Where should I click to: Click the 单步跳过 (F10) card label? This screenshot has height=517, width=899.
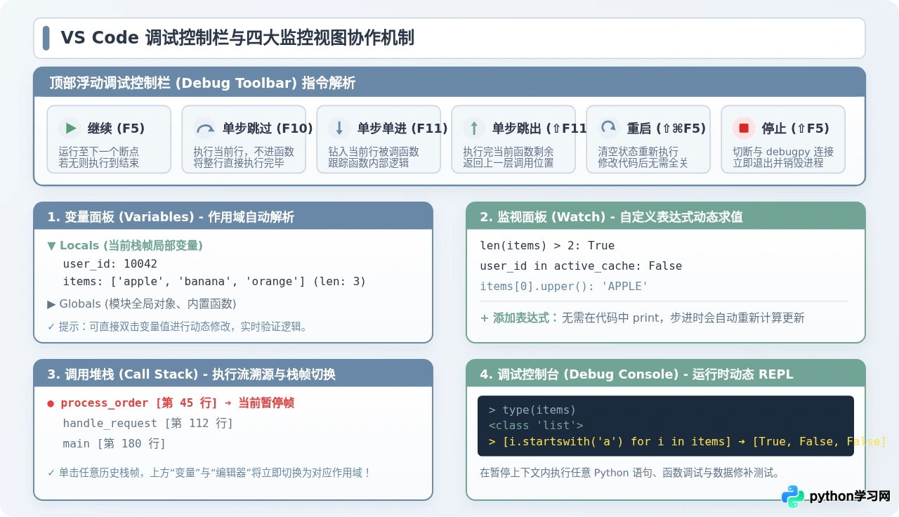point(268,129)
